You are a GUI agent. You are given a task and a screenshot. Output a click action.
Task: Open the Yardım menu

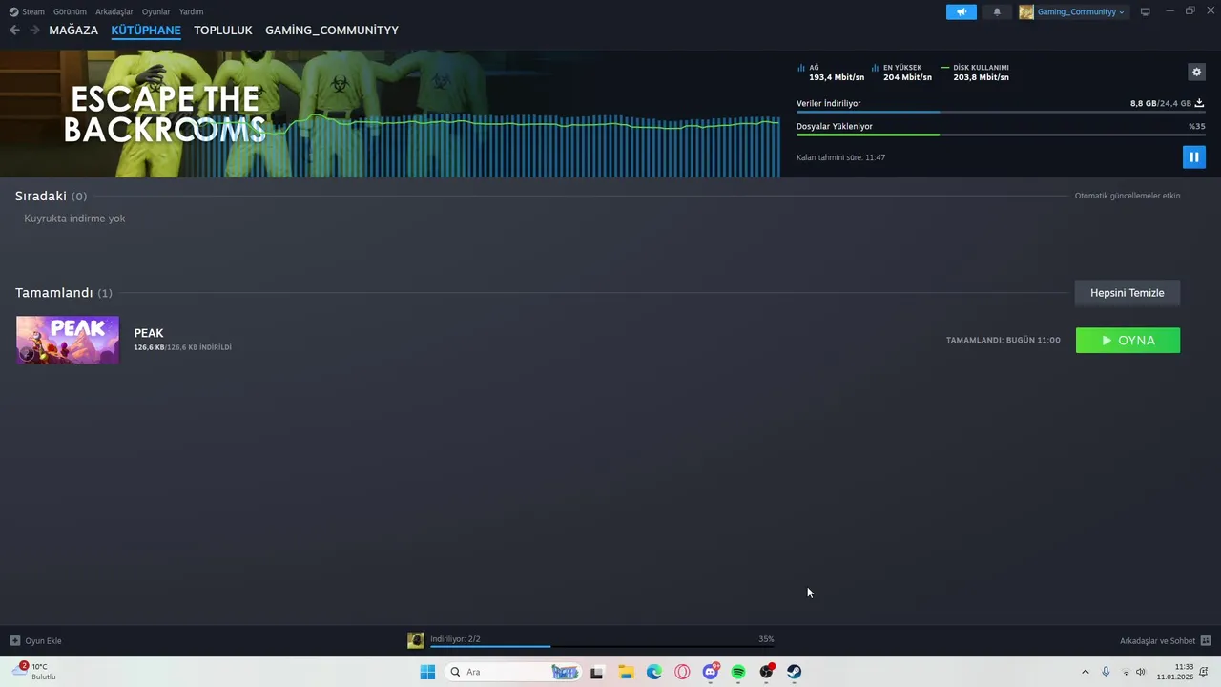tap(191, 12)
